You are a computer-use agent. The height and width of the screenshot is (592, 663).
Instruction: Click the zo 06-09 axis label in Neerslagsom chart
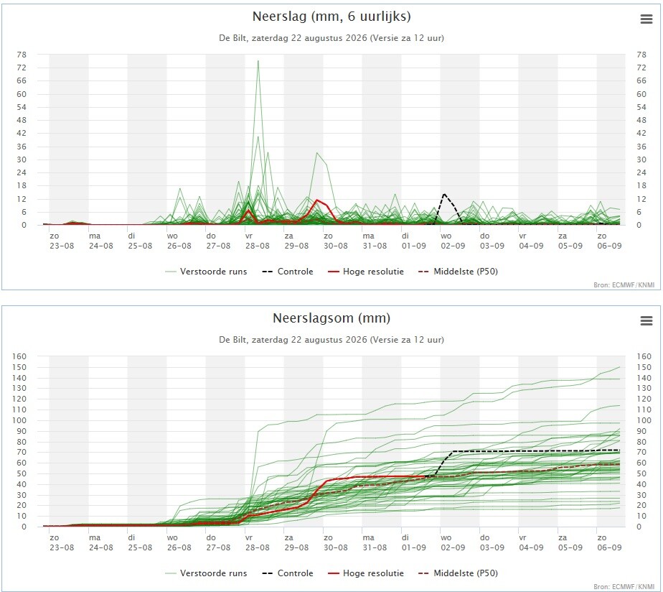[x=609, y=542]
